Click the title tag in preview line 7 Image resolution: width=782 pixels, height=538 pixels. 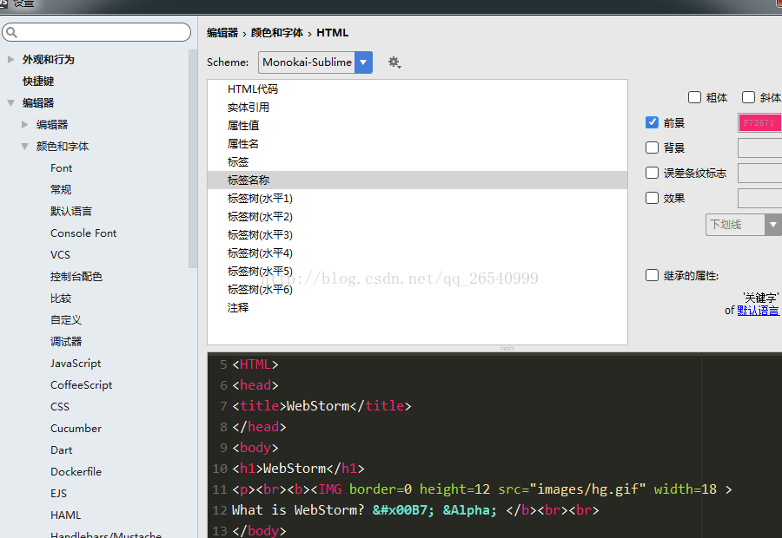tap(259, 406)
